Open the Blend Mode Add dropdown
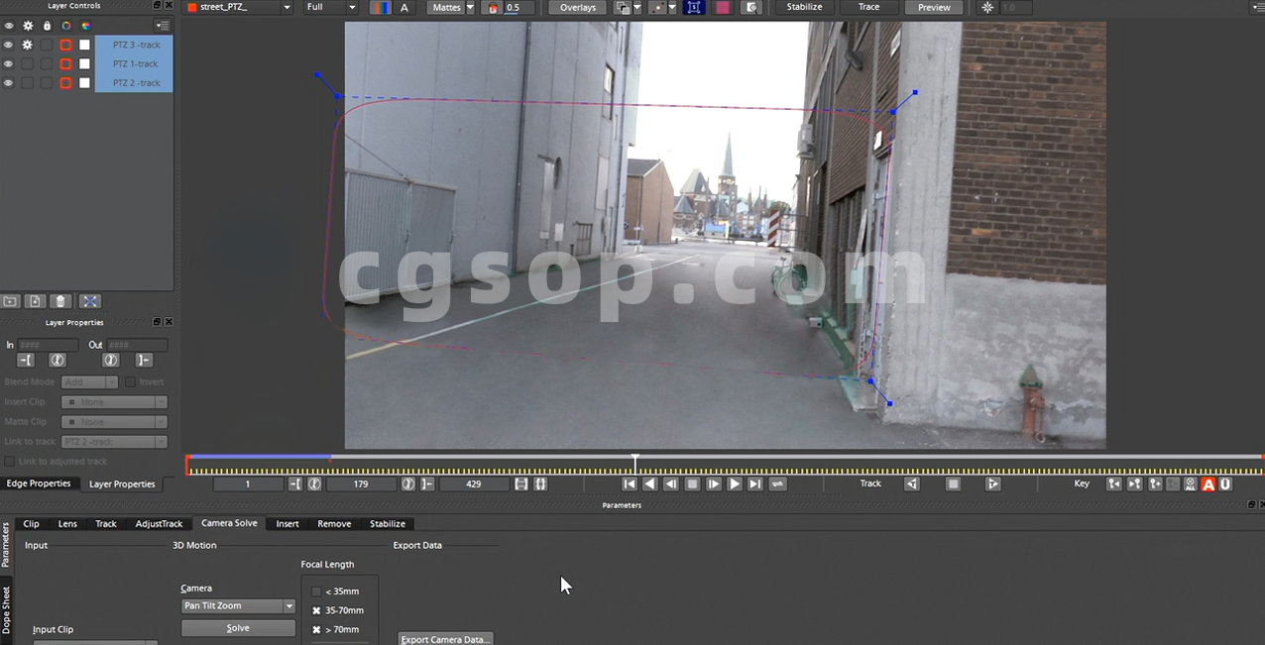1265x645 pixels. coord(89,381)
